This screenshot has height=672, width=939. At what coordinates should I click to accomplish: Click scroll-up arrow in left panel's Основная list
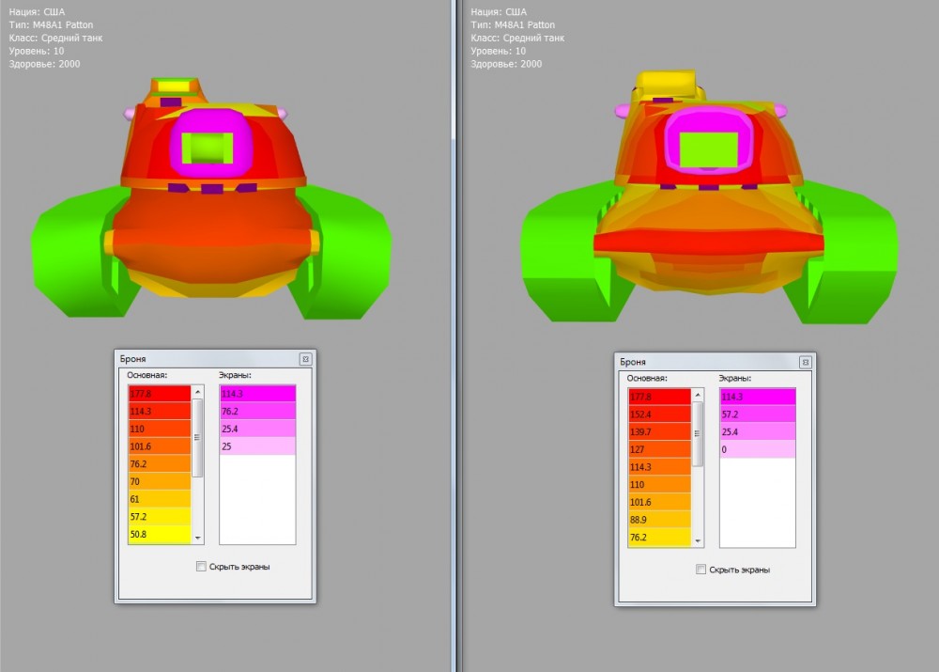(197, 391)
